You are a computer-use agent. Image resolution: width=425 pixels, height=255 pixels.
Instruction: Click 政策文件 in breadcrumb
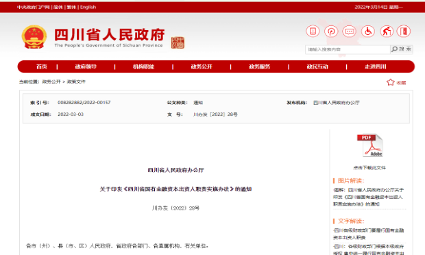tap(76, 82)
